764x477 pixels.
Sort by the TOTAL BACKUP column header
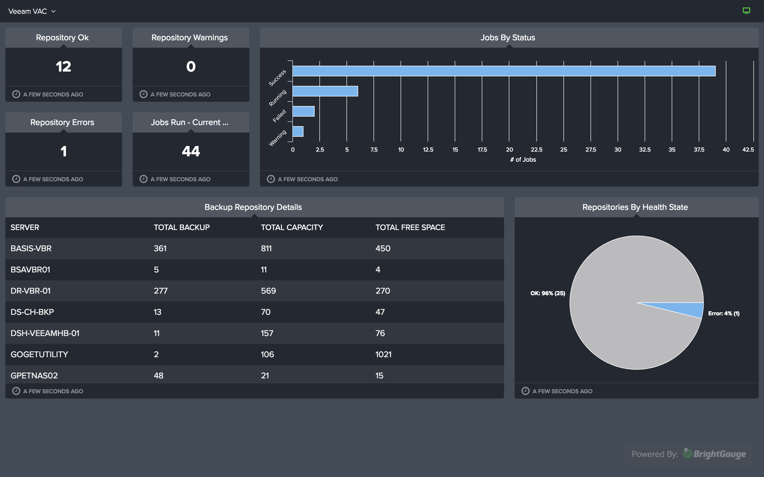pyautogui.click(x=181, y=227)
